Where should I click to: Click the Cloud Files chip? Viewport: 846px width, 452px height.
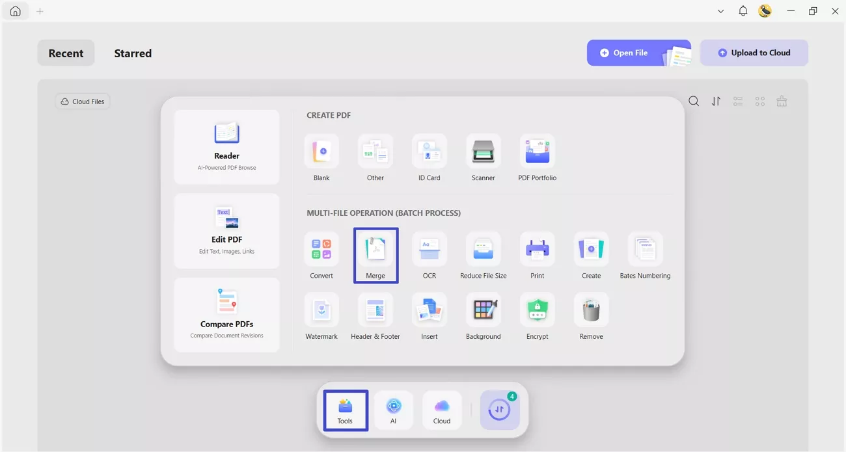point(83,101)
